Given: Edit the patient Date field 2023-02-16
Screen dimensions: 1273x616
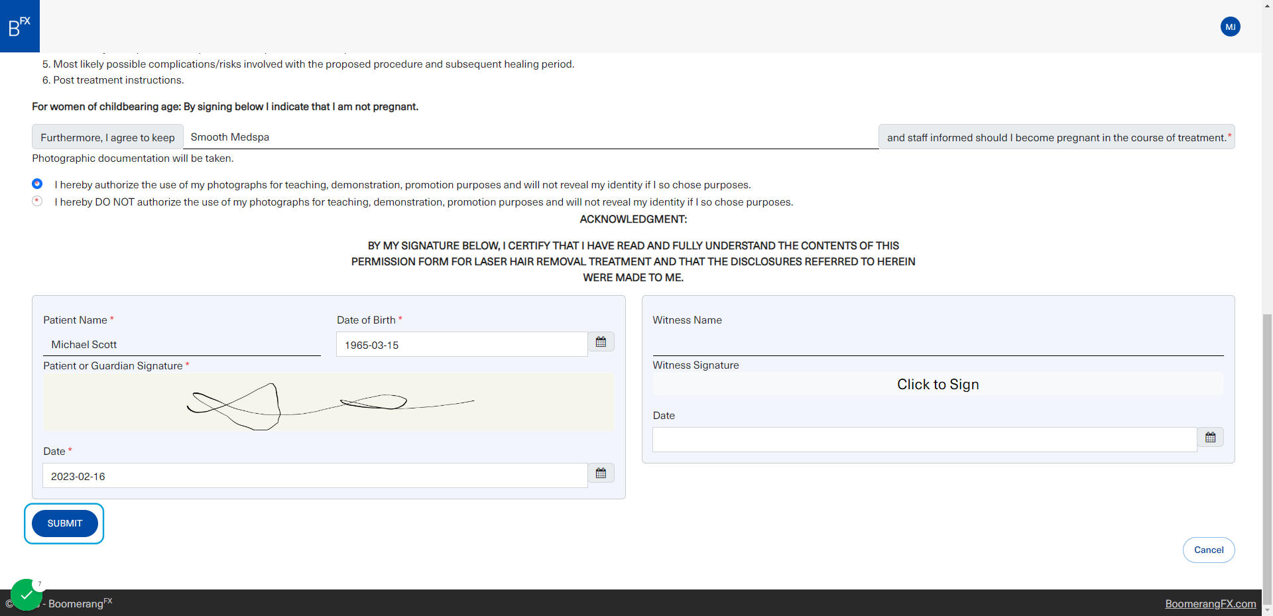Looking at the screenshot, I should [x=315, y=475].
